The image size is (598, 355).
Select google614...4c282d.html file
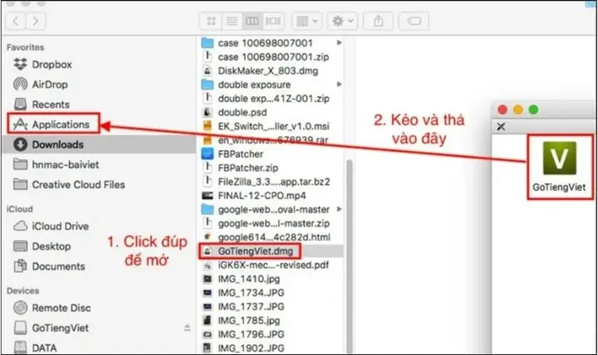273,237
